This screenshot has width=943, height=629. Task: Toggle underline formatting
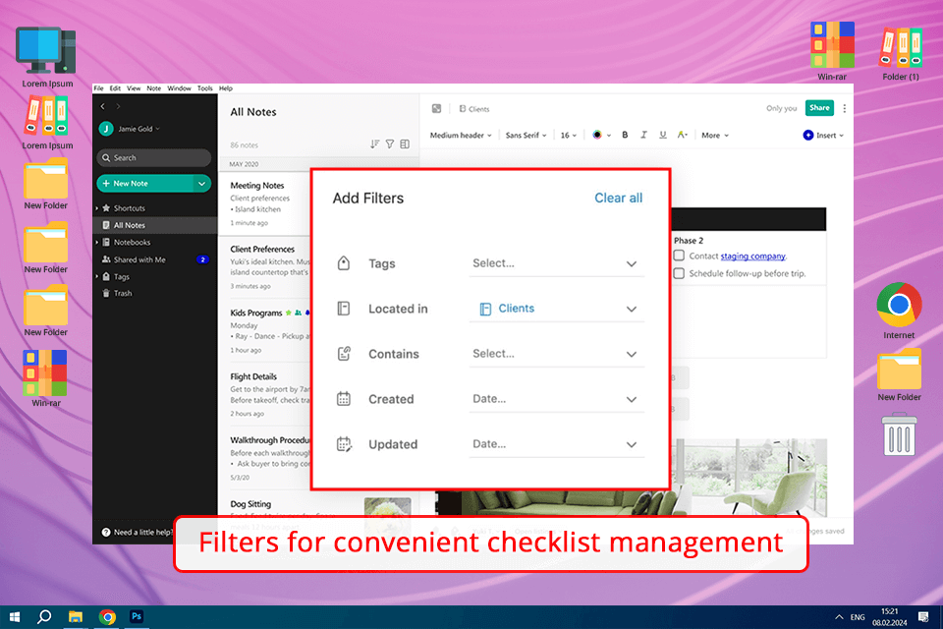pos(663,135)
